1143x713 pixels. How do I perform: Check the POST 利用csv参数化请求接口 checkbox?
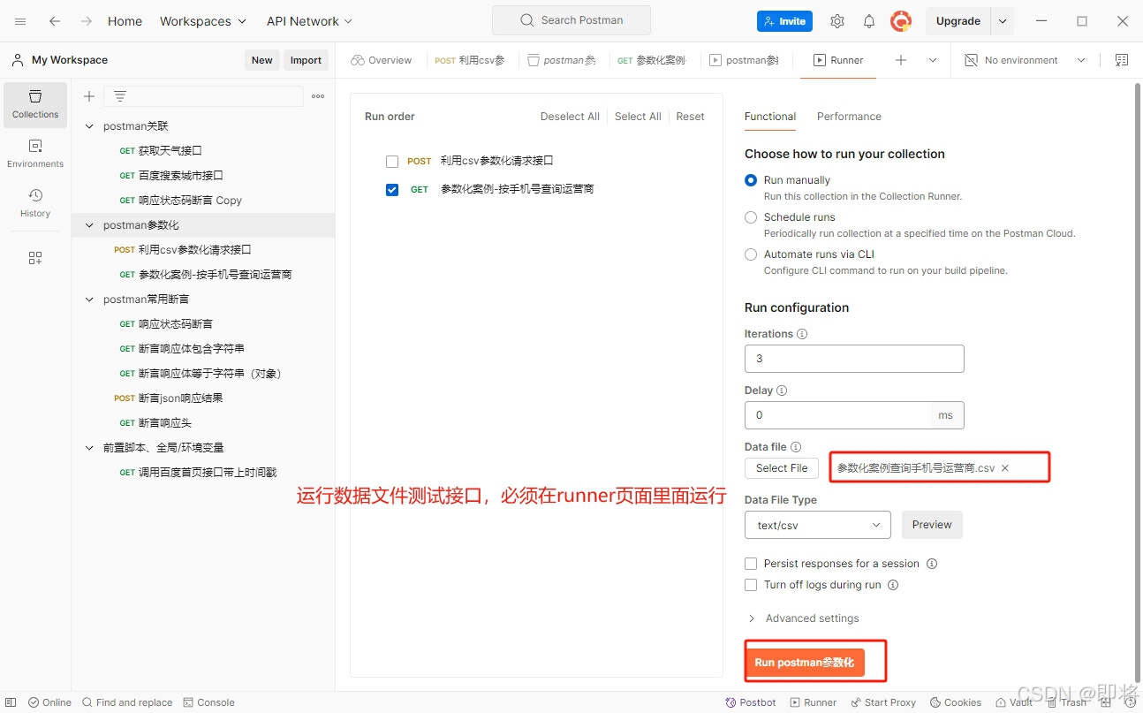tap(392, 162)
